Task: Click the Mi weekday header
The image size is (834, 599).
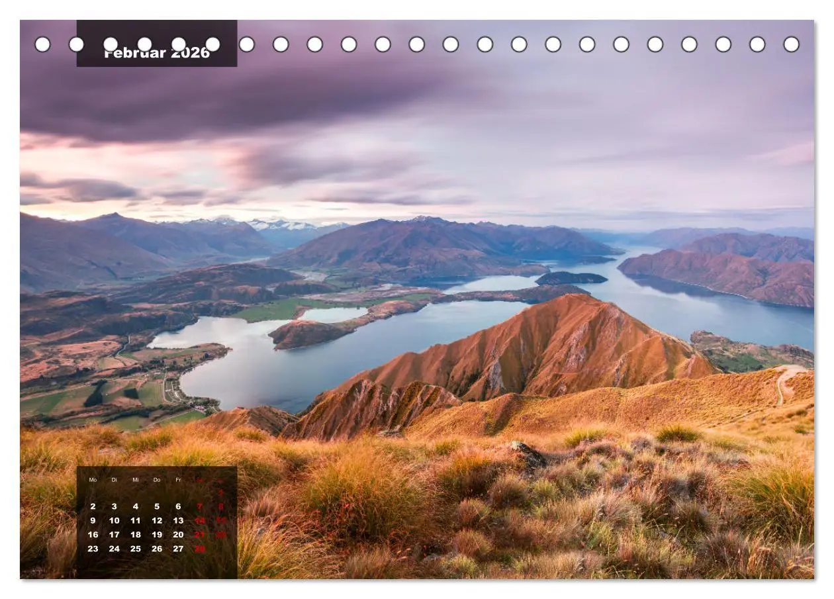Action: [x=136, y=480]
